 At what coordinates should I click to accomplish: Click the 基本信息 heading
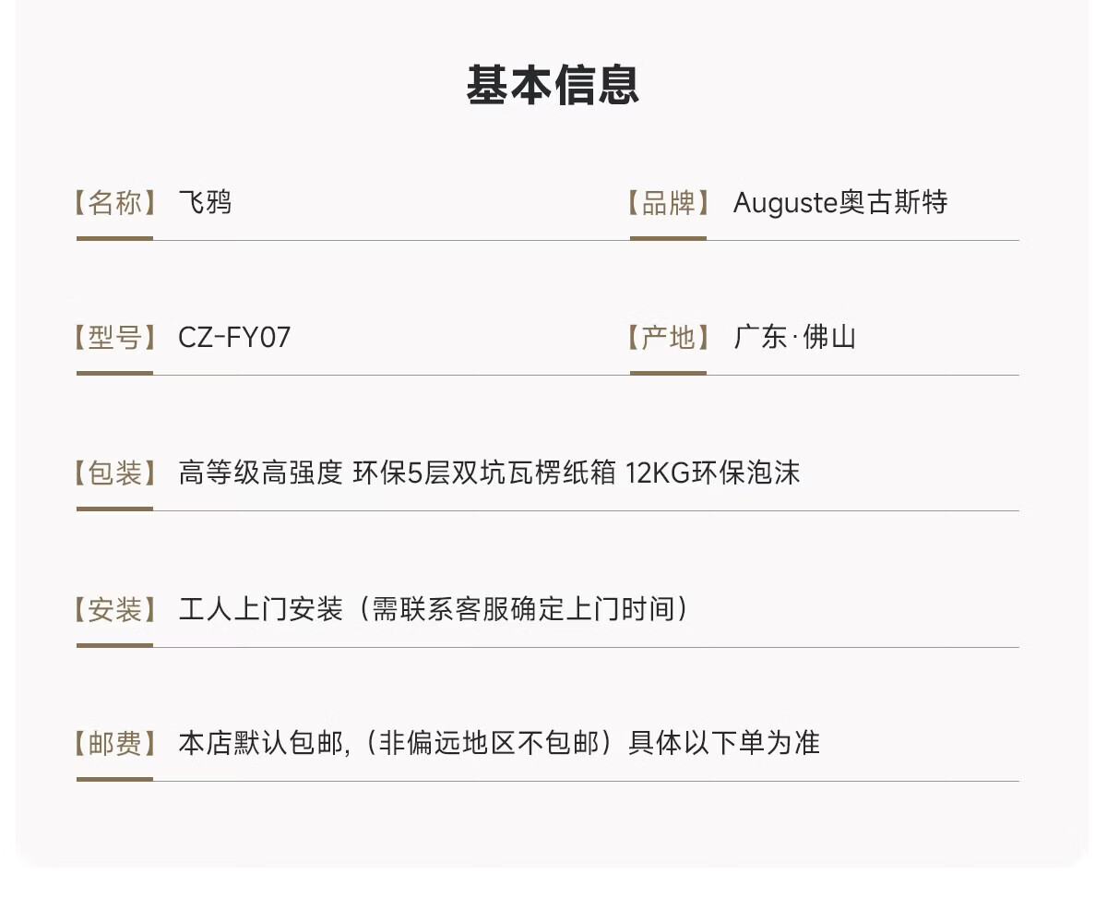click(x=553, y=84)
